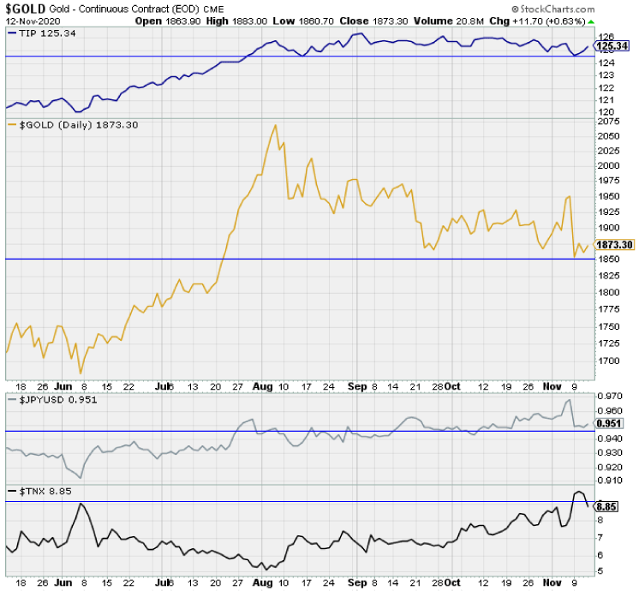Click the '$GOLD (Daily) 1873.30' legend label

tap(79, 125)
